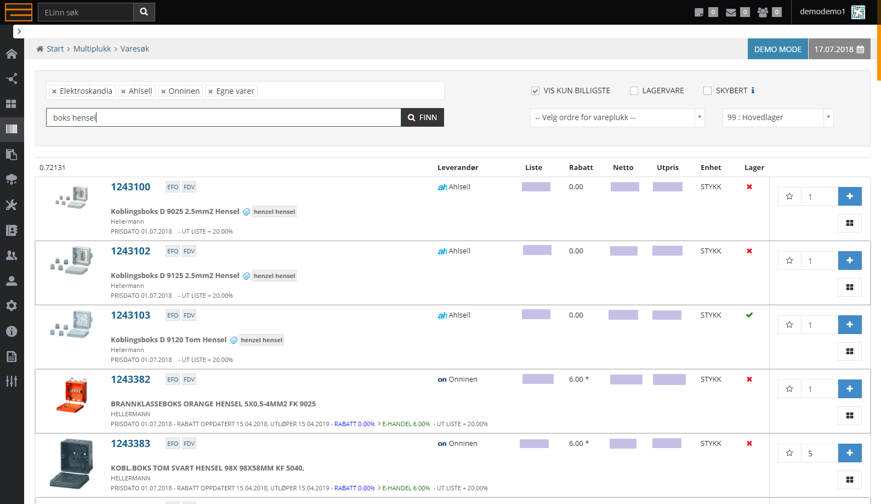Click henzel hensel tag on 1243103
This screenshot has width=881, height=504.
coord(262,340)
